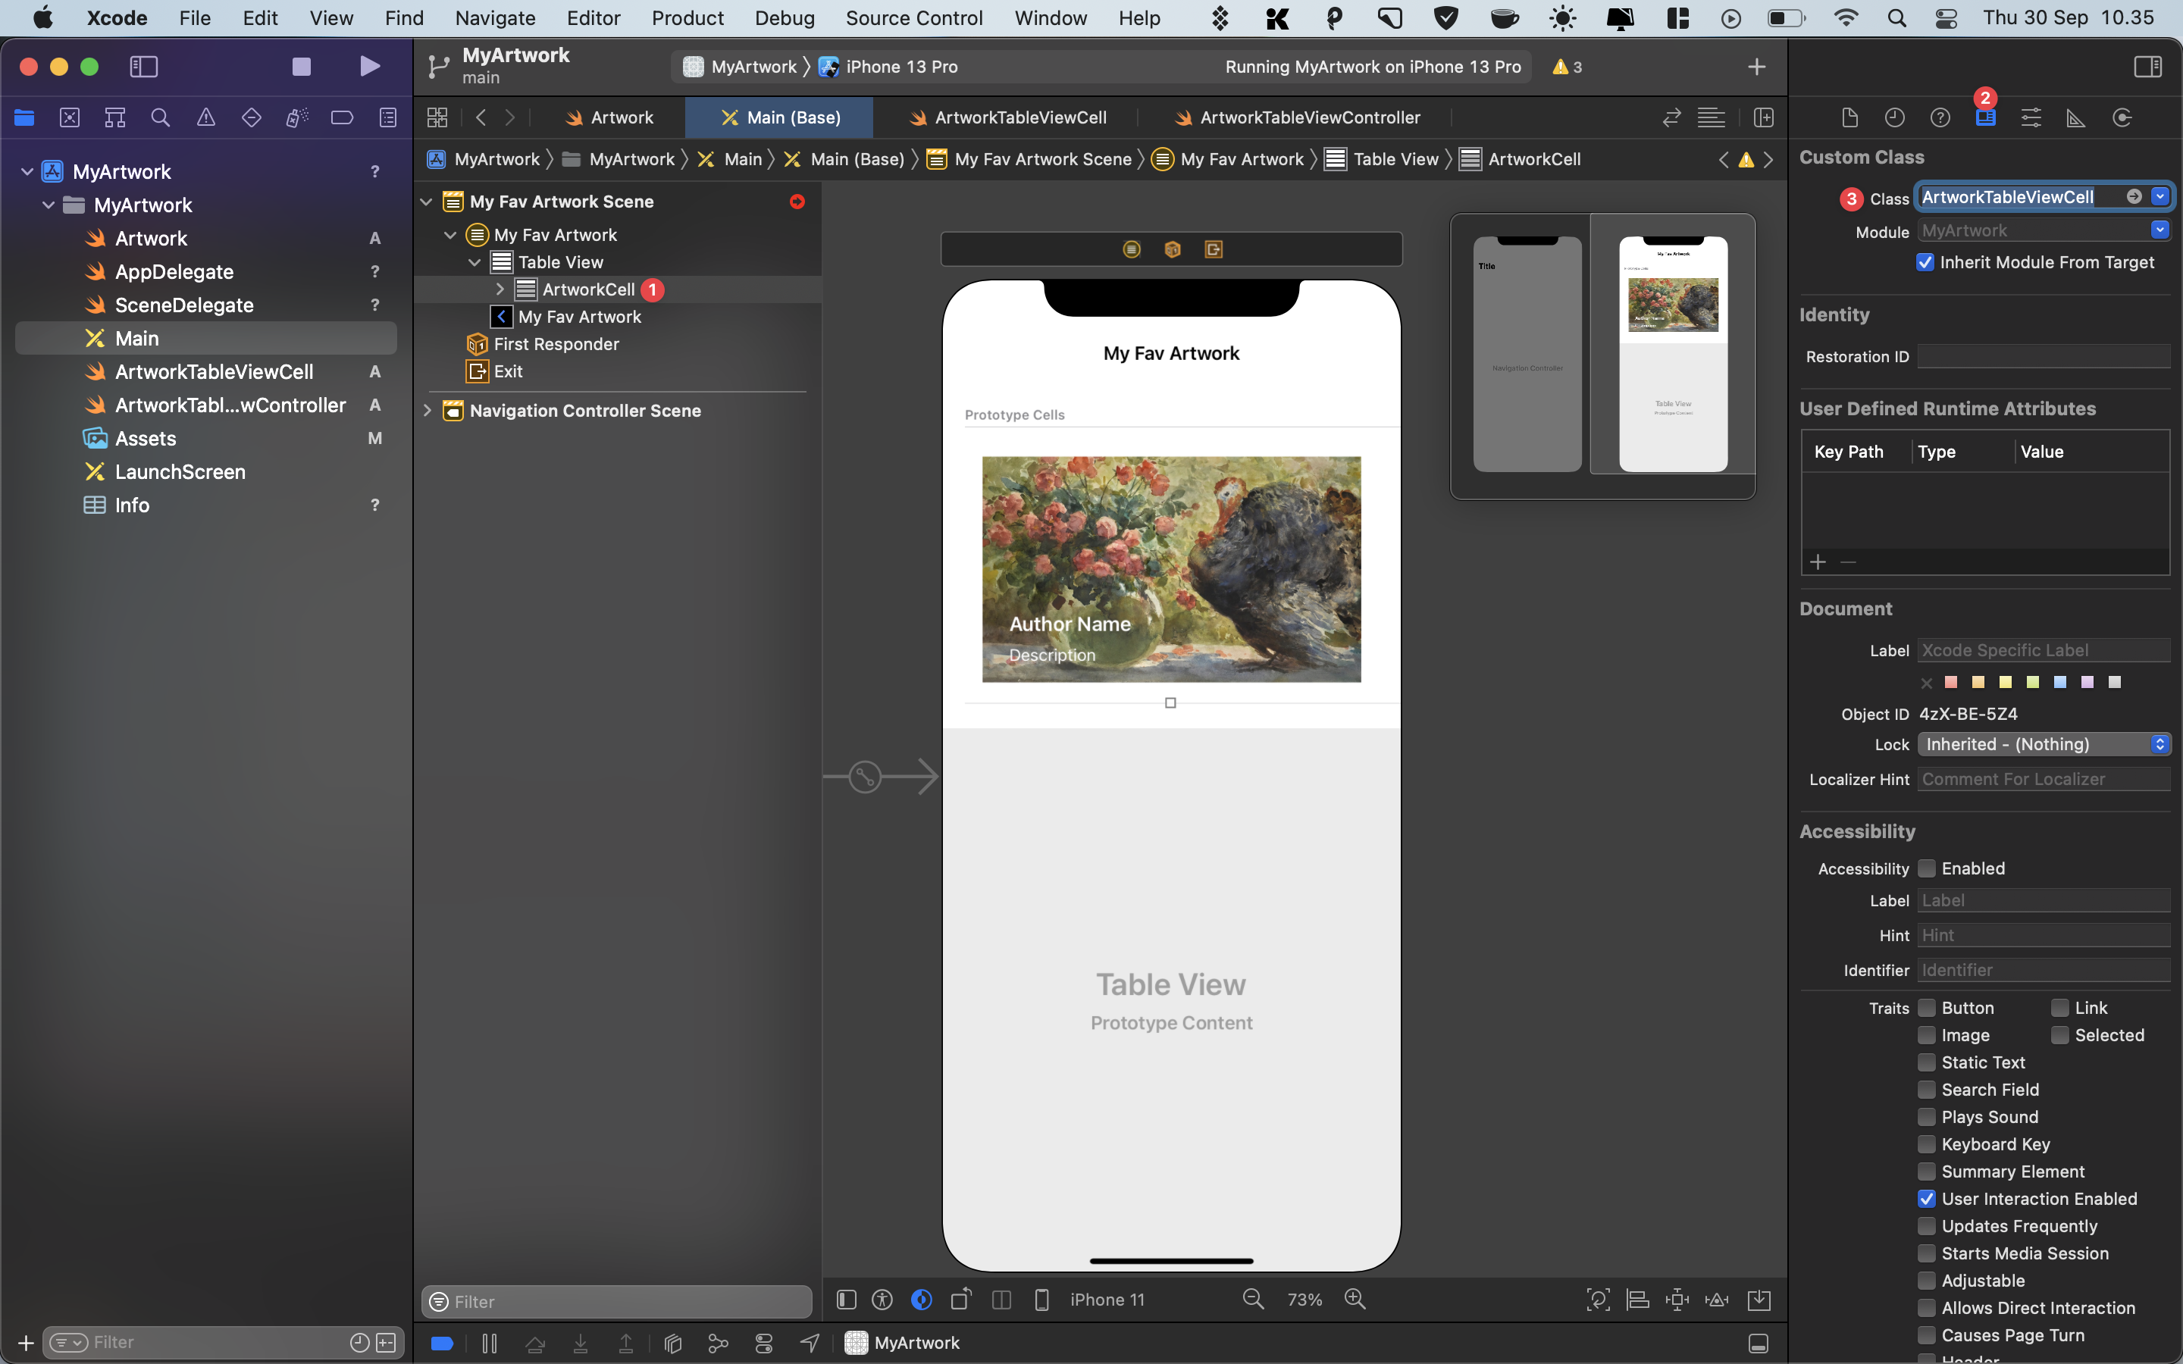This screenshot has height=1364, width=2183.
Task: Zoom in the storyboard canvas
Action: coord(1355,1299)
